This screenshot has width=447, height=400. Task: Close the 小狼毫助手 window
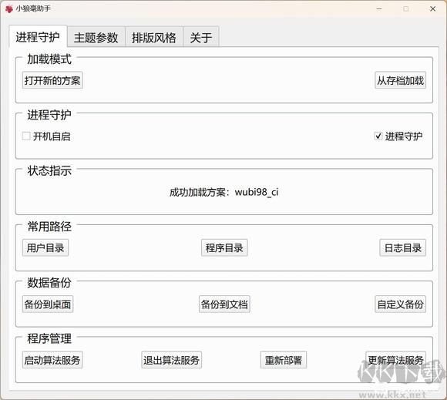pyautogui.click(x=433, y=8)
